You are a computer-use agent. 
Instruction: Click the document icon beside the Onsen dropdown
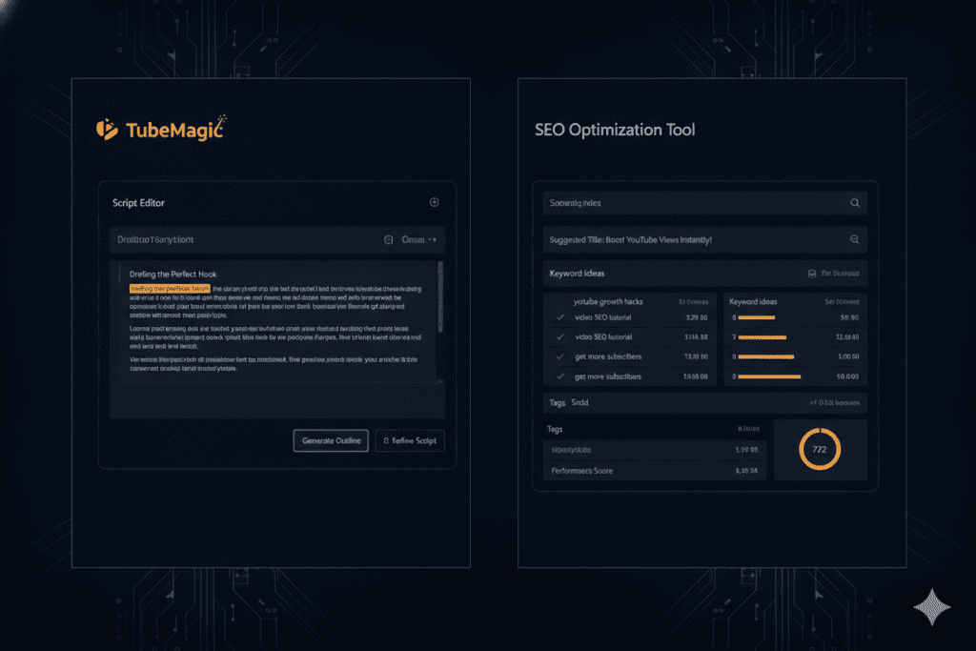[389, 239]
